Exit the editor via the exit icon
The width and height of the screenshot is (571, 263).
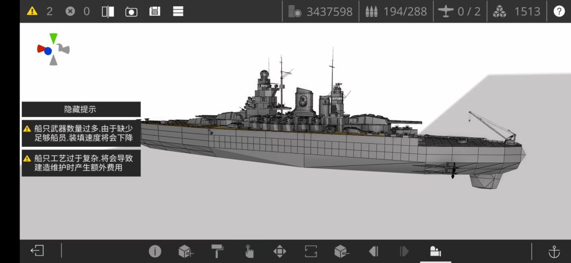pyautogui.click(x=37, y=251)
